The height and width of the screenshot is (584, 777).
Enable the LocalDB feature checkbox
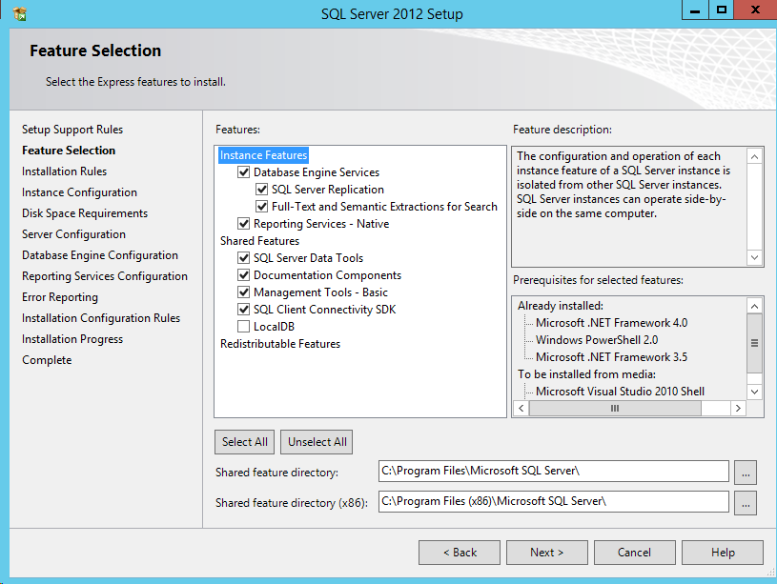point(244,327)
